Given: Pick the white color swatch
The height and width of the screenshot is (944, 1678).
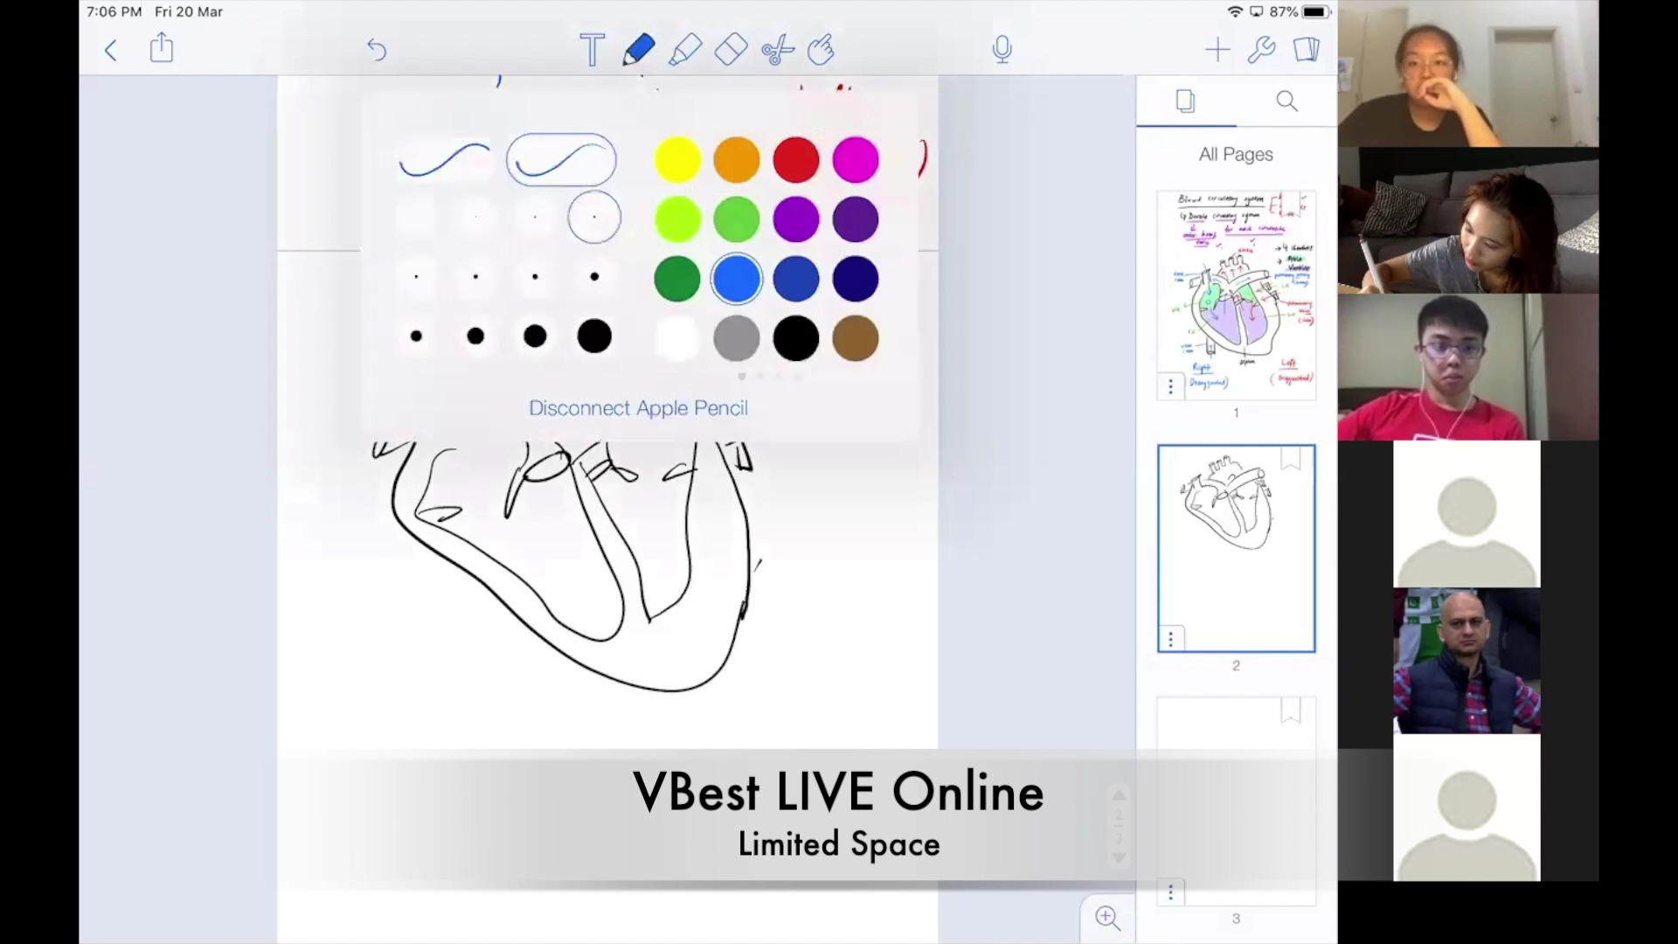Looking at the screenshot, I should coord(677,338).
